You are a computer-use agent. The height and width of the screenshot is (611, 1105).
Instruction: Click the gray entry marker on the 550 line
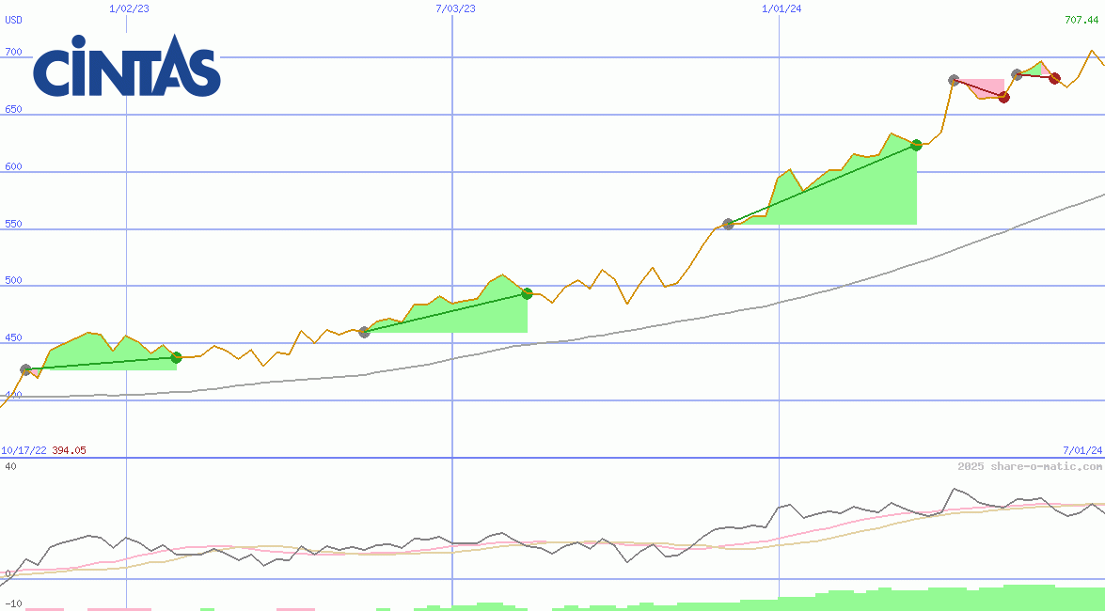click(x=728, y=224)
